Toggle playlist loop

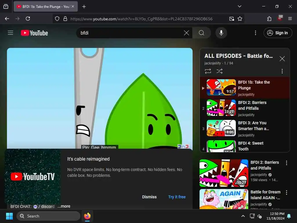[208, 71]
